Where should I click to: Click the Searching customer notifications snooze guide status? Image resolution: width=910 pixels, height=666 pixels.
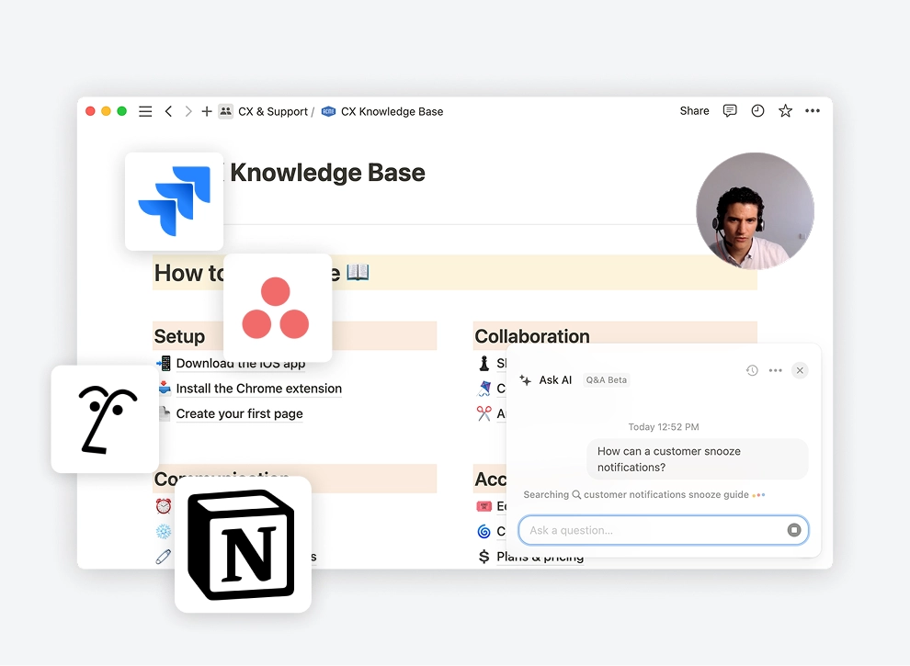point(644,495)
